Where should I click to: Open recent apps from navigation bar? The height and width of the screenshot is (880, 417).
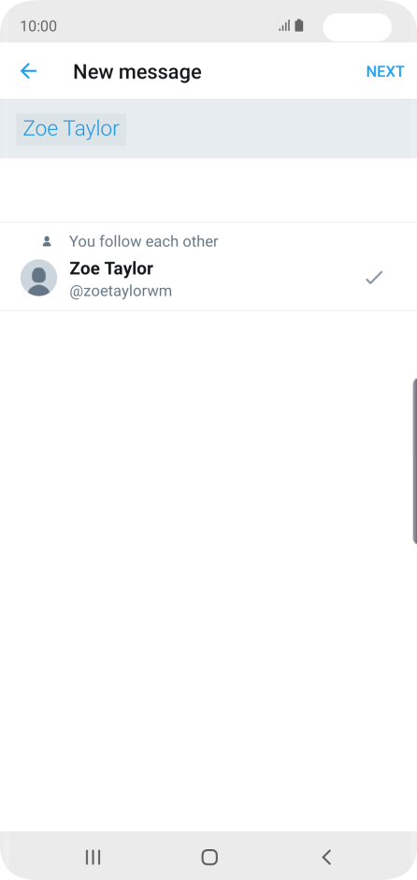click(x=93, y=857)
